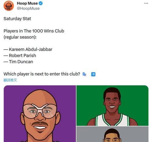Click the blue translate square icon

tap(93, 74)
